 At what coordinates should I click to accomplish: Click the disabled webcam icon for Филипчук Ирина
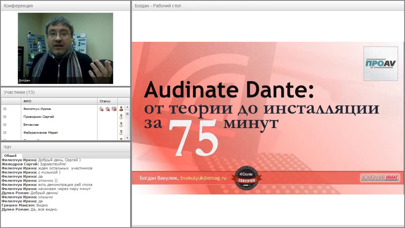click(x=108, y=109)
